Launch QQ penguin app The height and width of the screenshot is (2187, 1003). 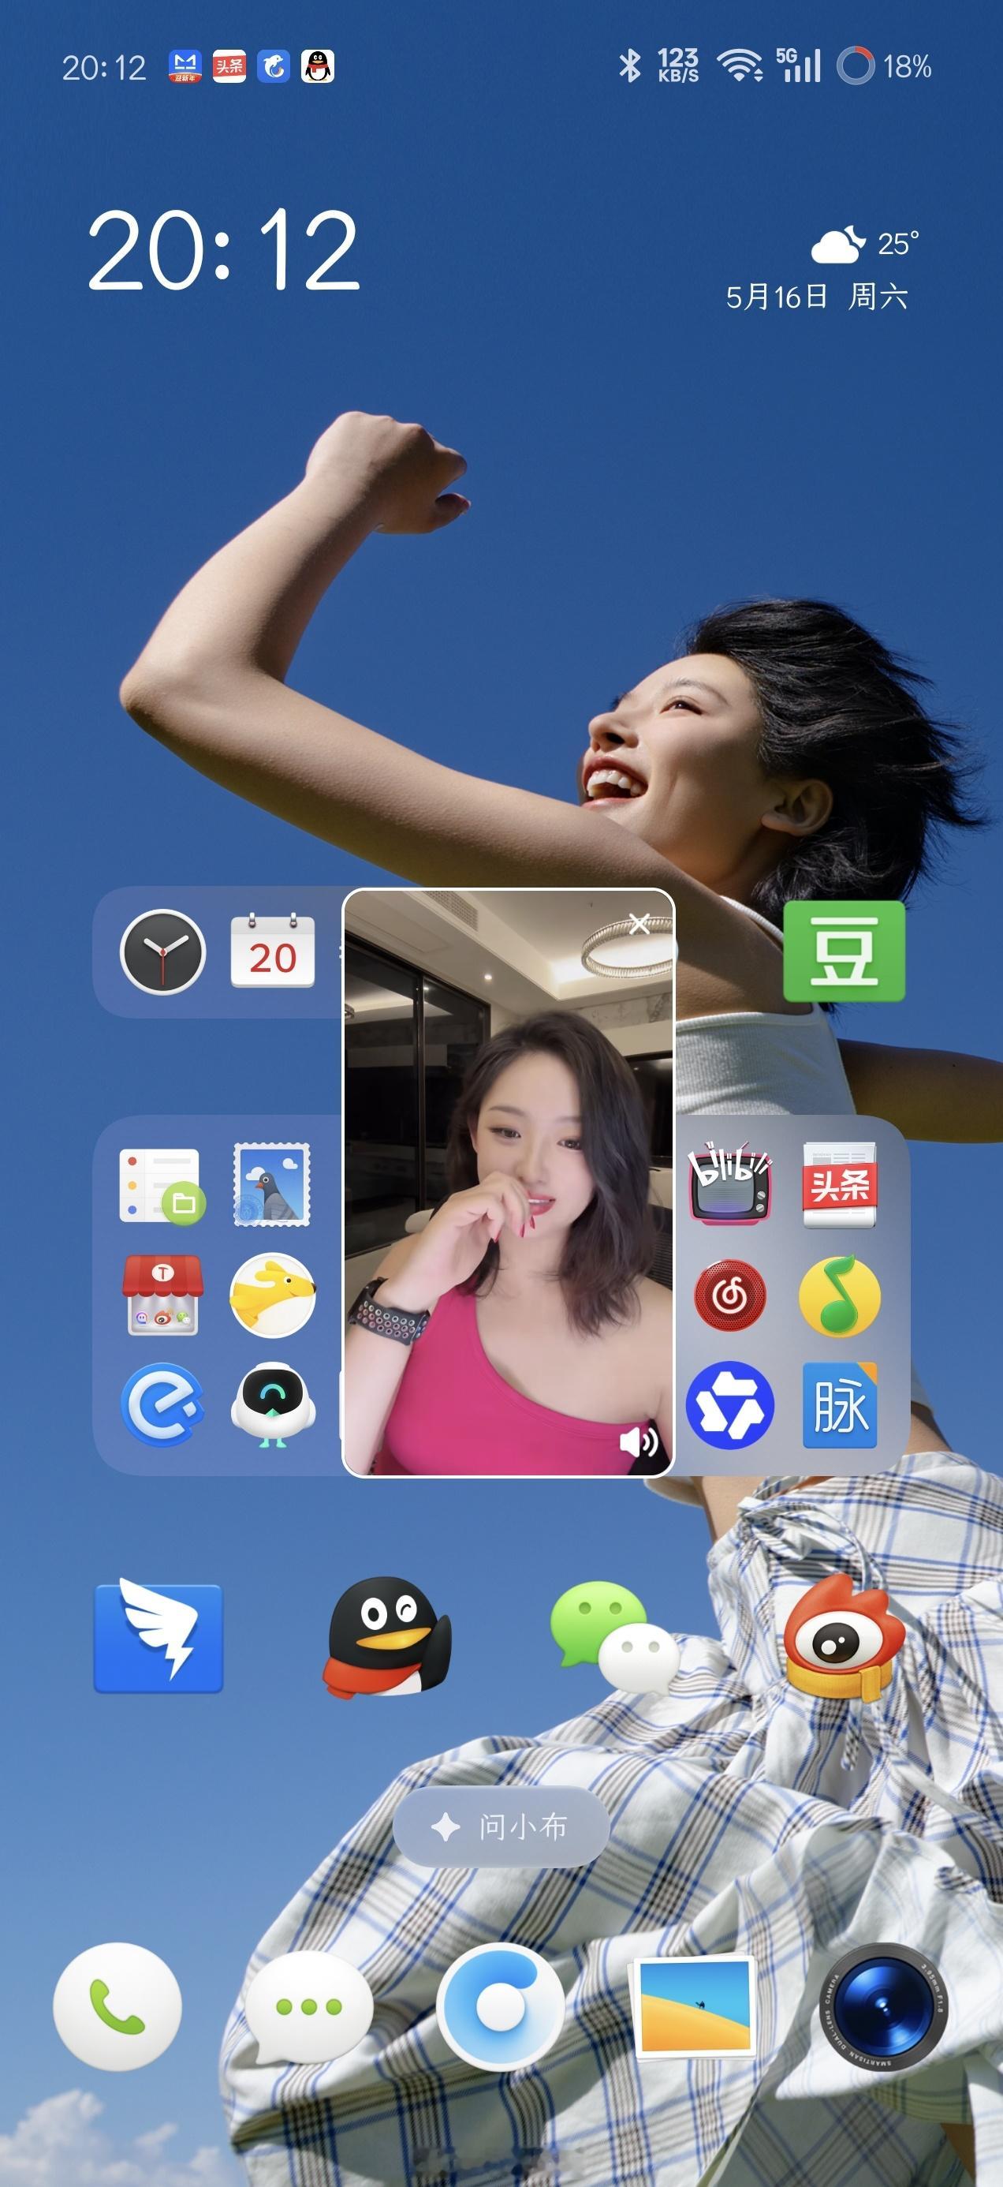pyautogui.click(x=387, y=1637)
